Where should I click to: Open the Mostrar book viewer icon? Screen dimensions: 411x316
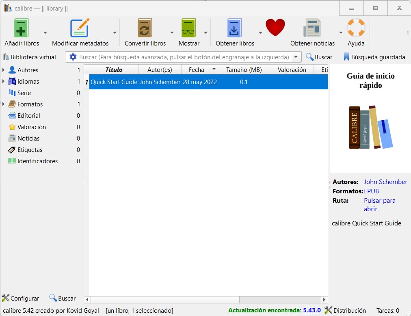point(189,28)
